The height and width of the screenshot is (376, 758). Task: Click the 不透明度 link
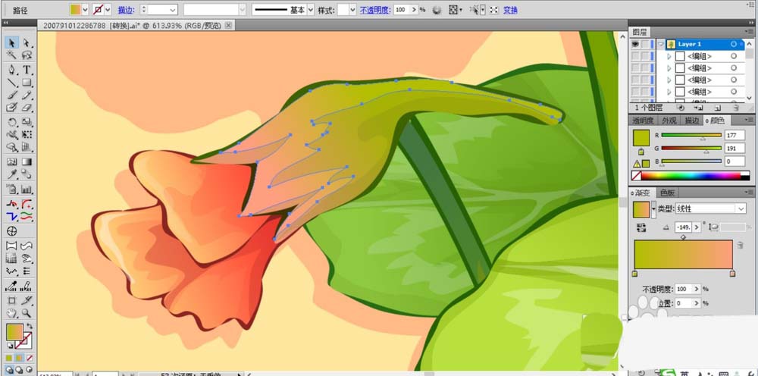tap(375, 10)
